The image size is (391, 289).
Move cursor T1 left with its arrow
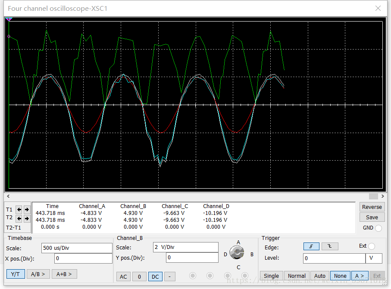(19, 209)
